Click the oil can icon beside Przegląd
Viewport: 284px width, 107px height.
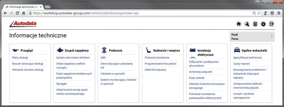[16, 50]
